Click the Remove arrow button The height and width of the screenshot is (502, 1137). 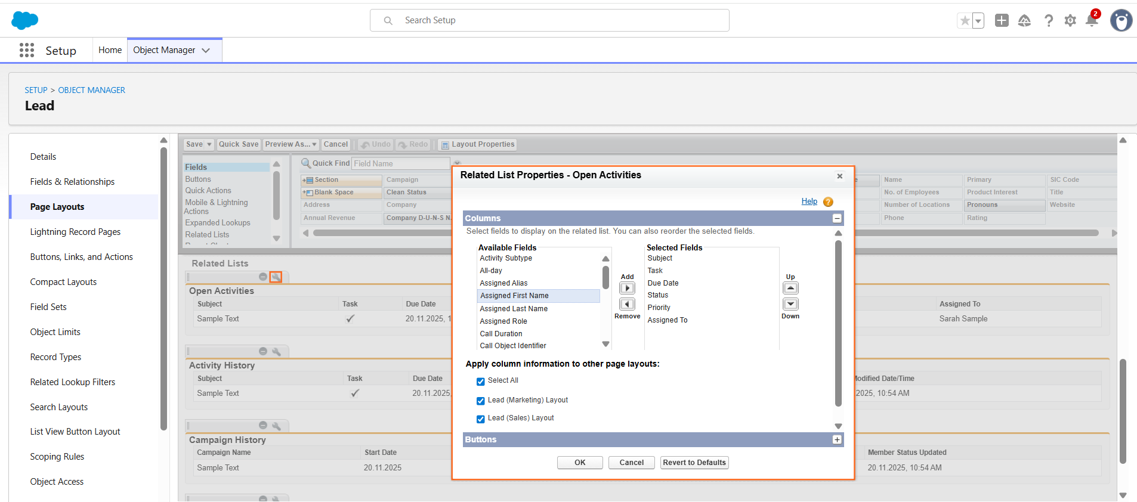tap(627, 304)
